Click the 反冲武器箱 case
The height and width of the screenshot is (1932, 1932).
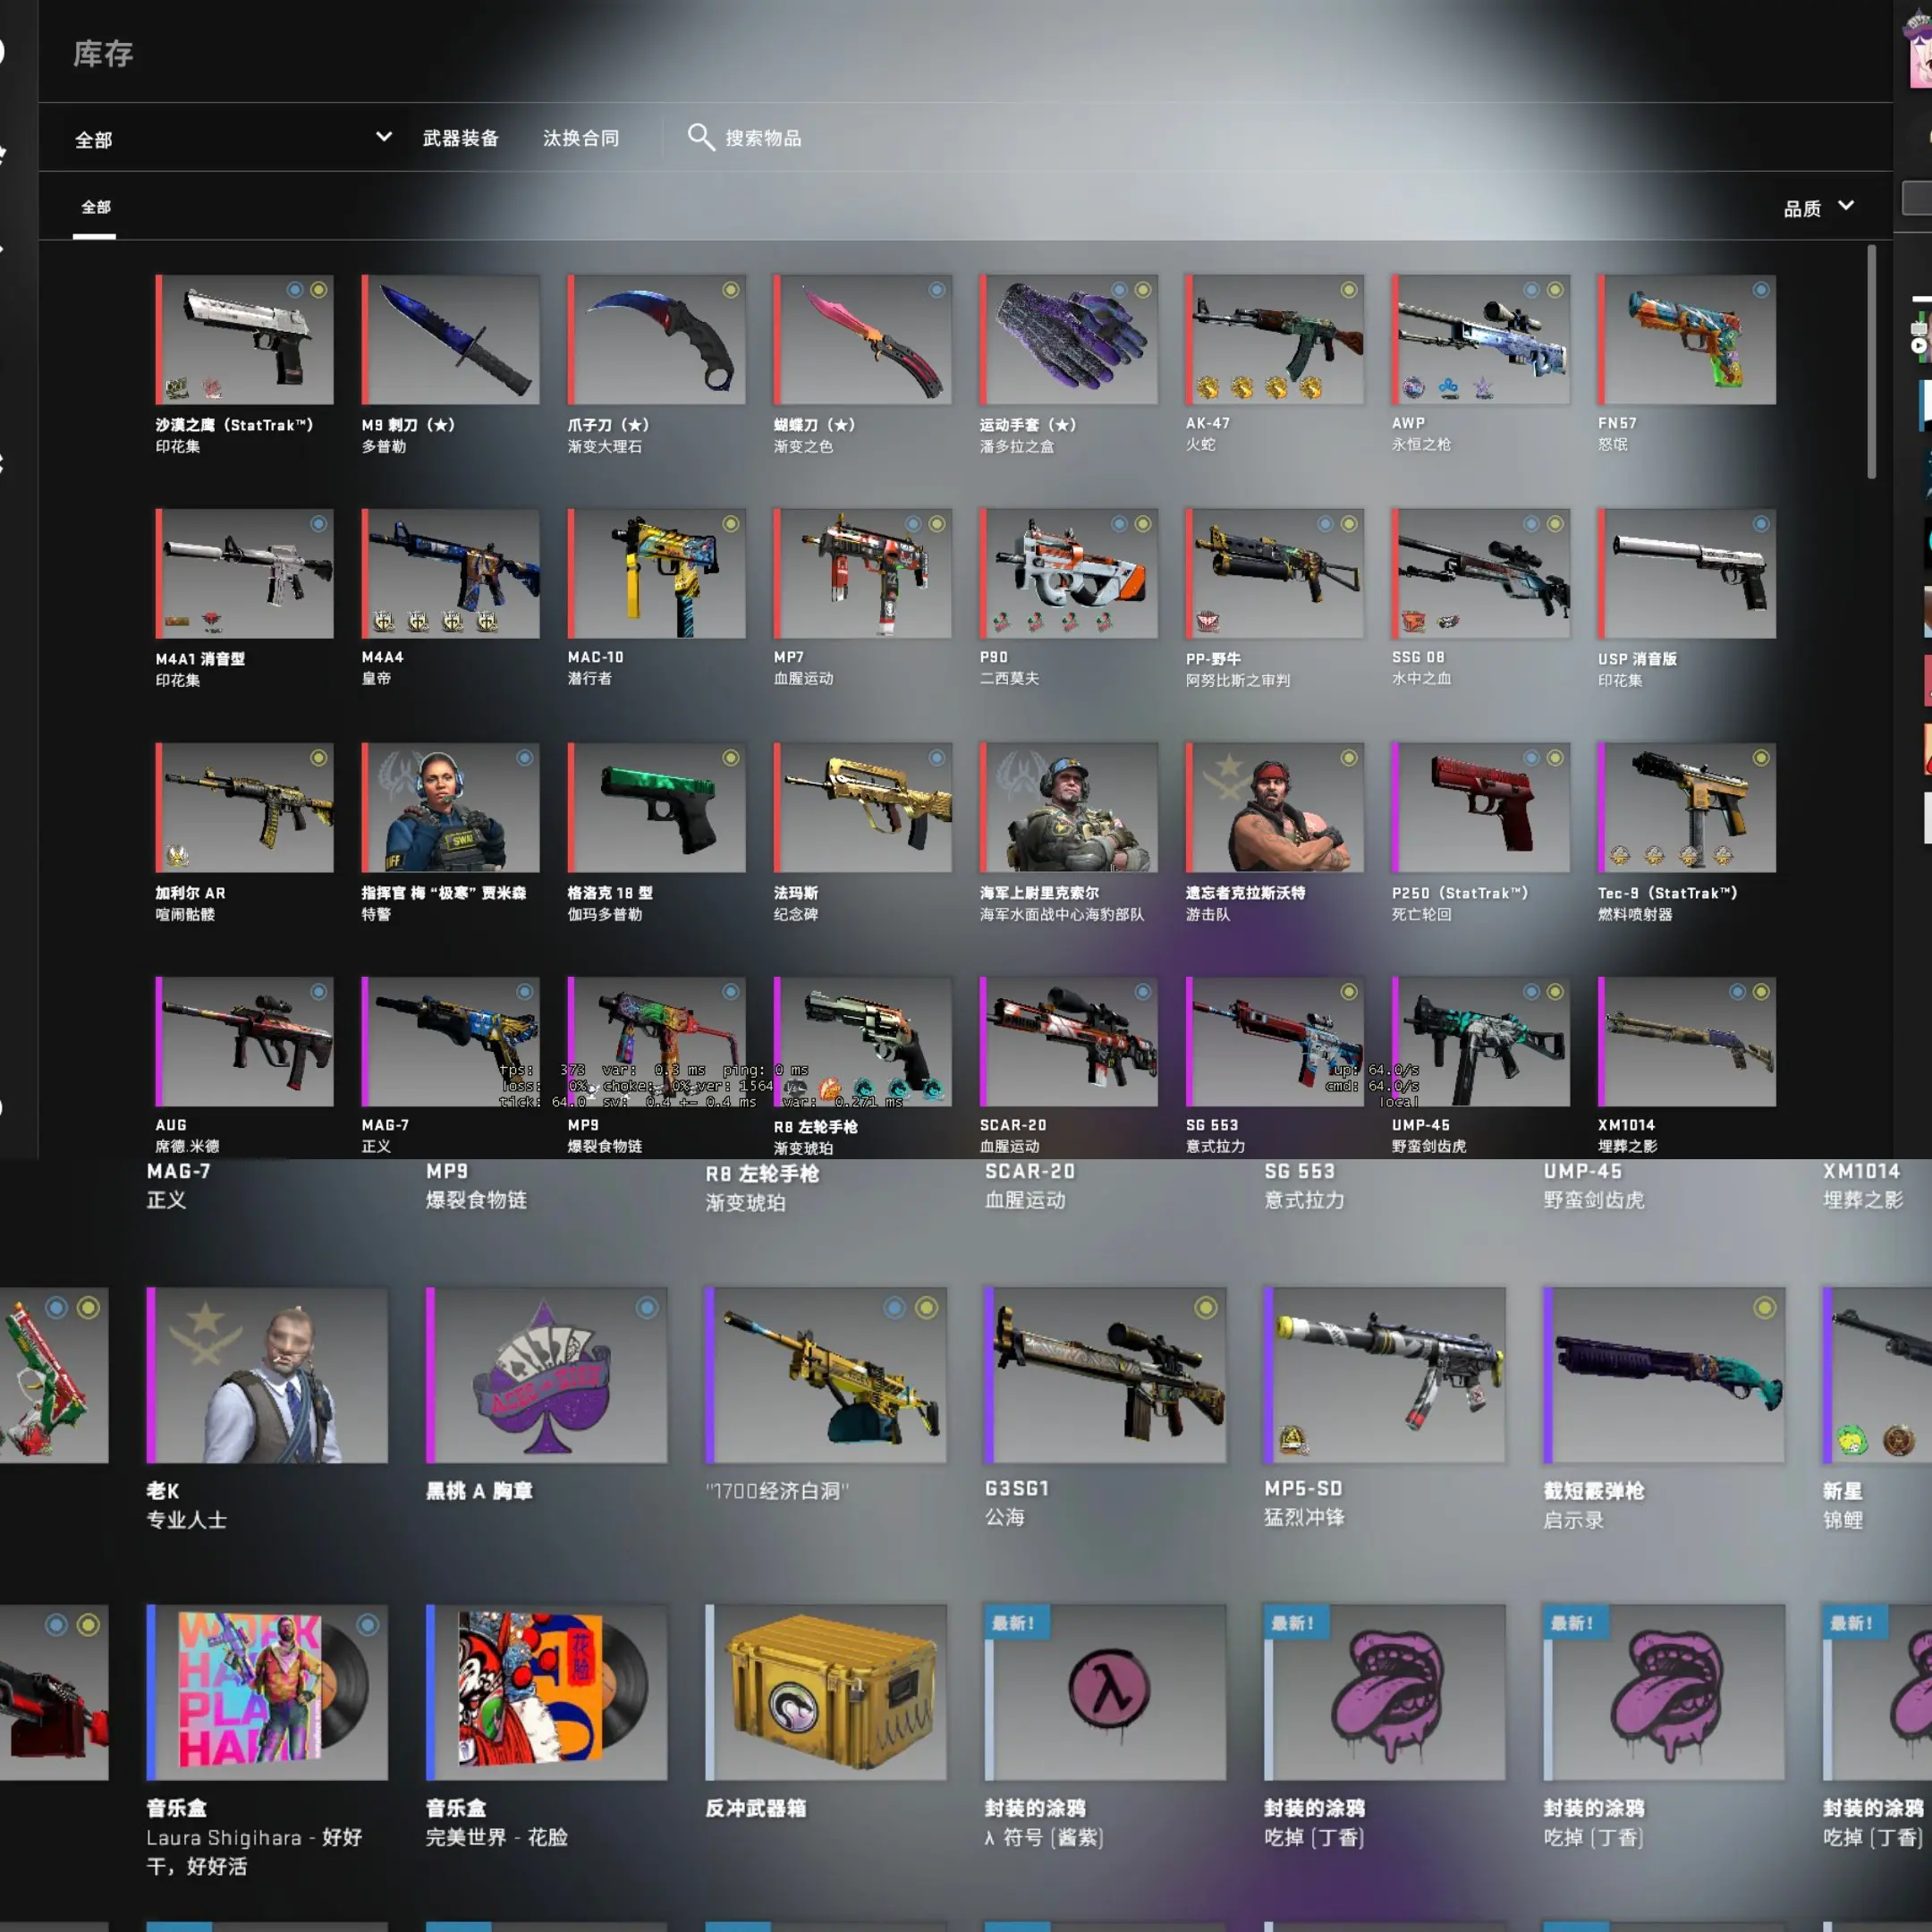coord(826,1693)
